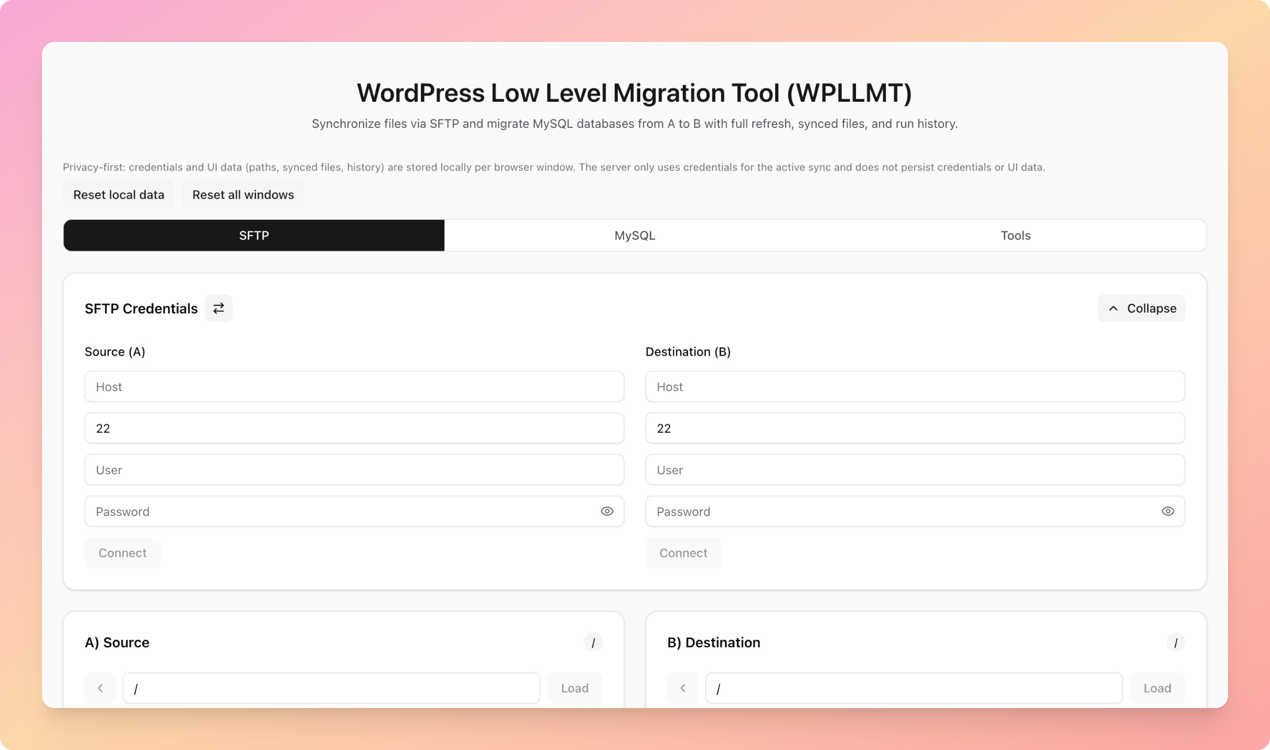Edit the B) Destination path field

[x=914, y=688]
